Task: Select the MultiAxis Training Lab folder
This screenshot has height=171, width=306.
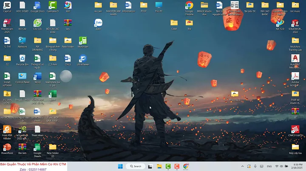Action: point(295,44)
